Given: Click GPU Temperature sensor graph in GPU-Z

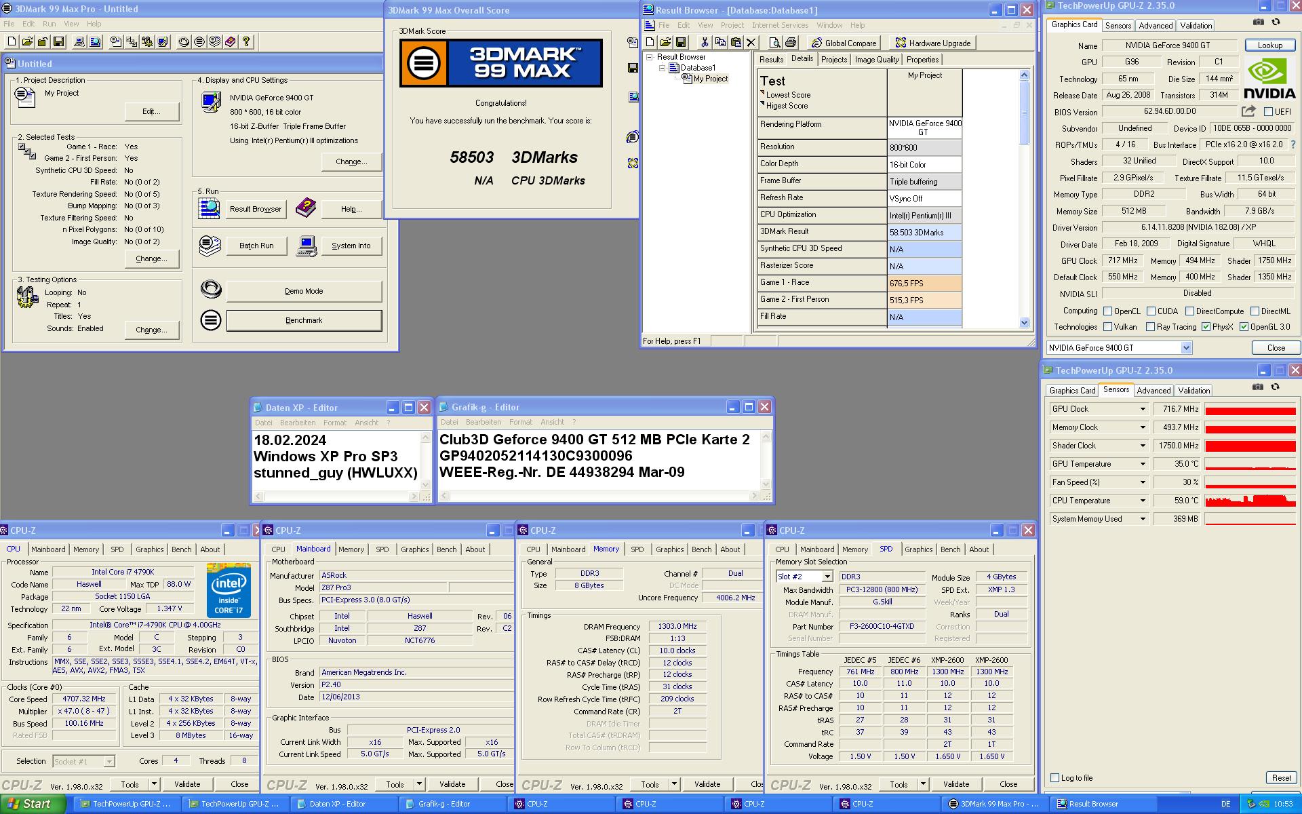Looking at the screenshot, I should pyautogui.click(x=1250, y=464).
